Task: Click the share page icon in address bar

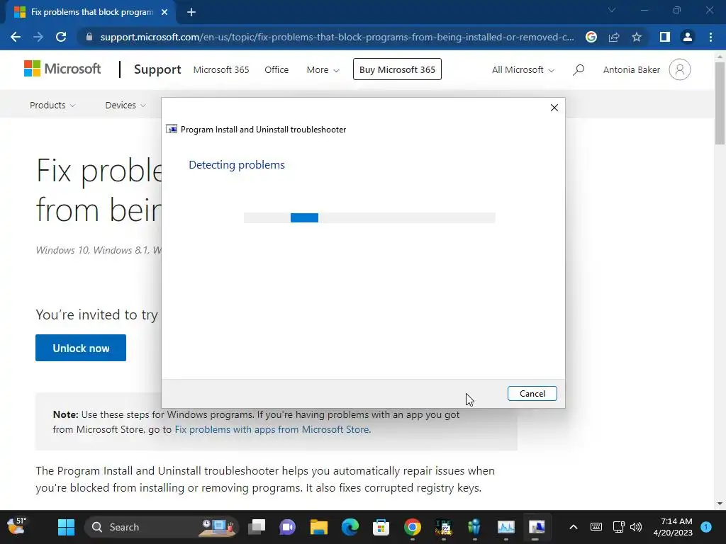Action: coord(614,37)
